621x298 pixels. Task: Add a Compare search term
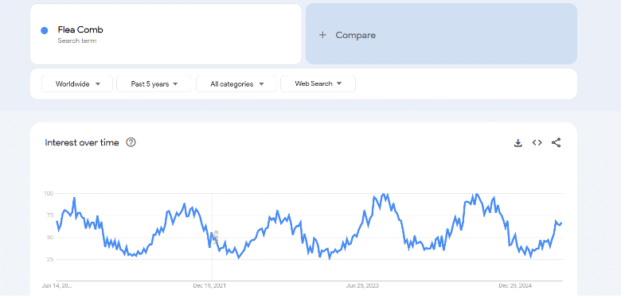click(441, 34)
